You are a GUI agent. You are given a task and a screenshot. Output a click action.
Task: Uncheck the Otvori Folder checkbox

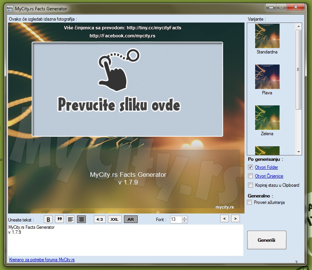click(x=250, y=167)
